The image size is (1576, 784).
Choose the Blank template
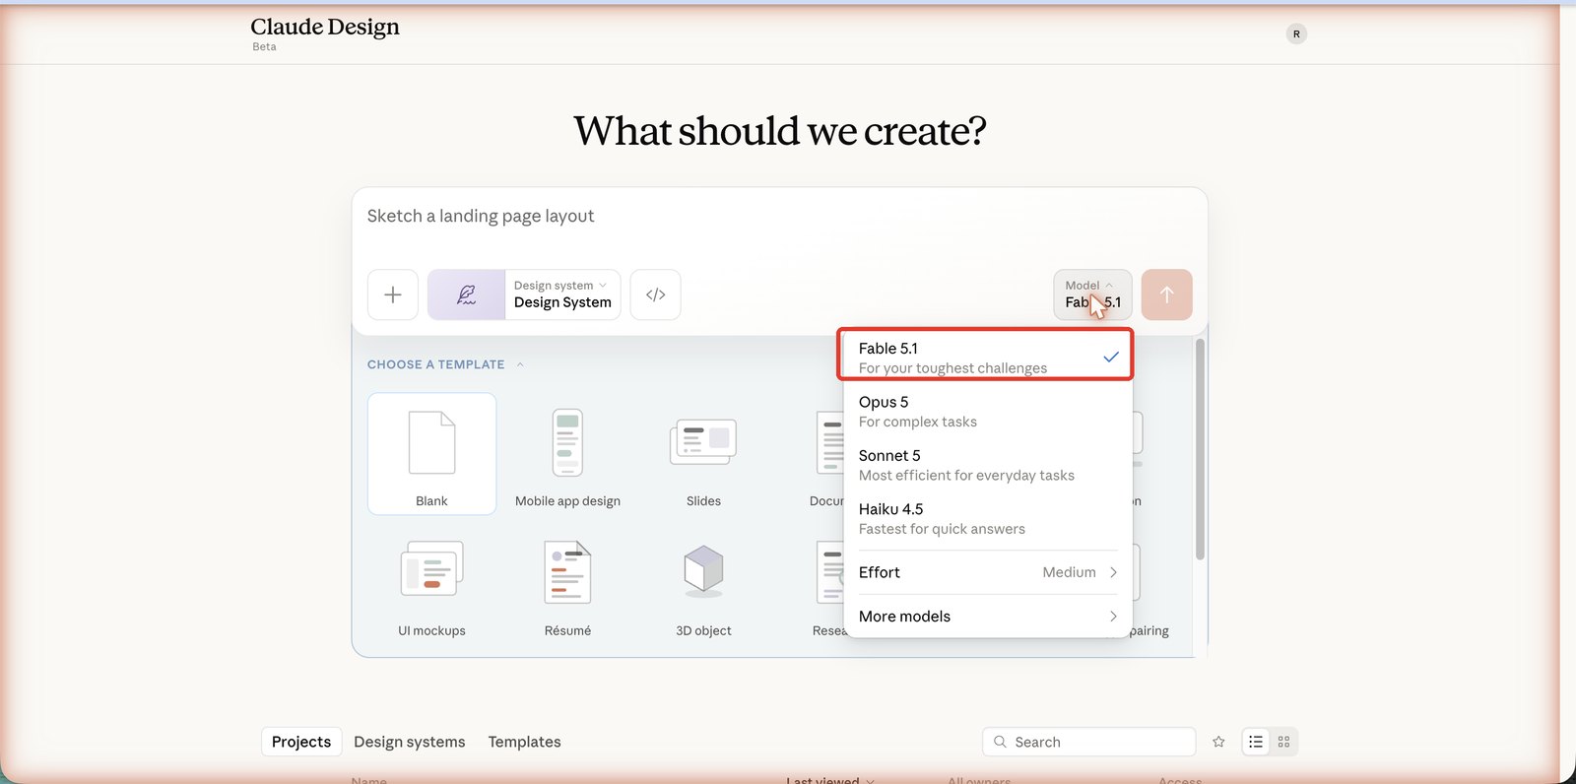click(431, 454)
